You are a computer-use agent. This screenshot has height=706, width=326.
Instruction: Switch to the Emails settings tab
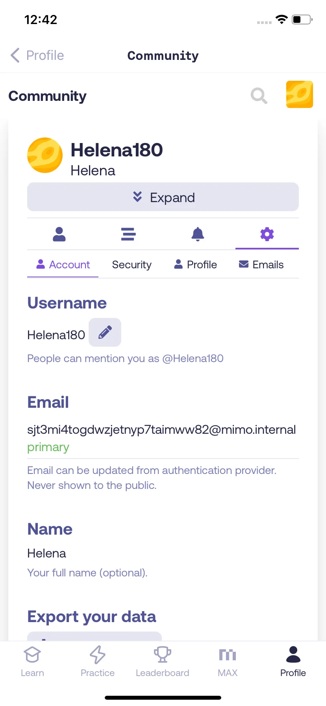point(261,265)
